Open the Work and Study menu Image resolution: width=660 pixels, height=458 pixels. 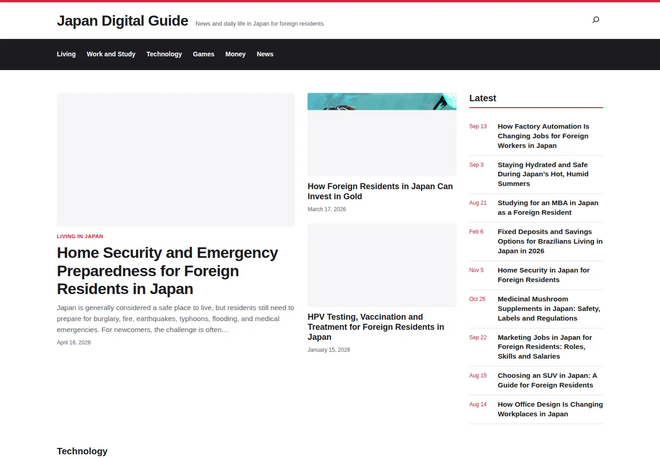(111, 54)
